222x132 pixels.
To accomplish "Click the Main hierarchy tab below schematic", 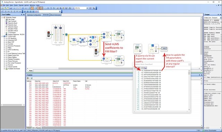I will pyautogui.click(x=31, y=70).
